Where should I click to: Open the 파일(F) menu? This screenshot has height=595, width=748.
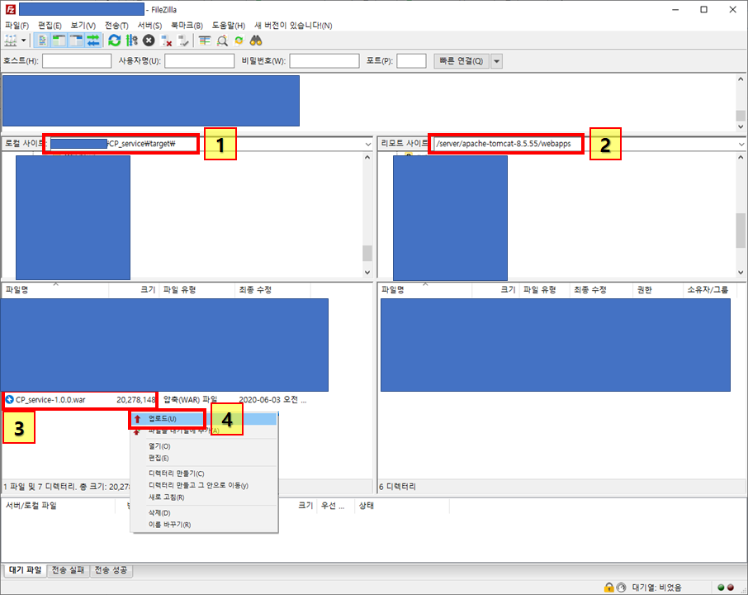(17, 26)
